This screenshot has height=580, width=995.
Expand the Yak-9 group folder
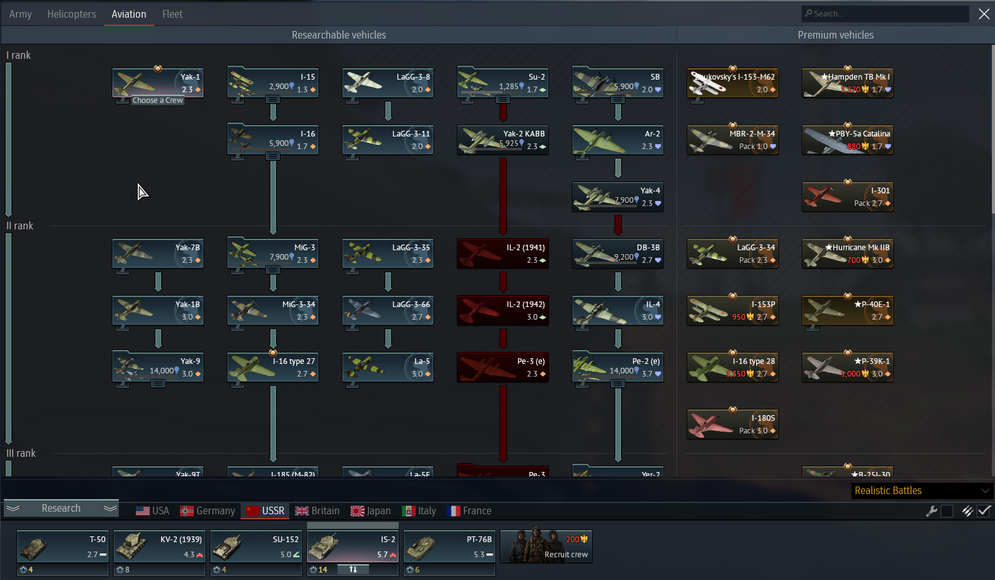coord(158,384)
